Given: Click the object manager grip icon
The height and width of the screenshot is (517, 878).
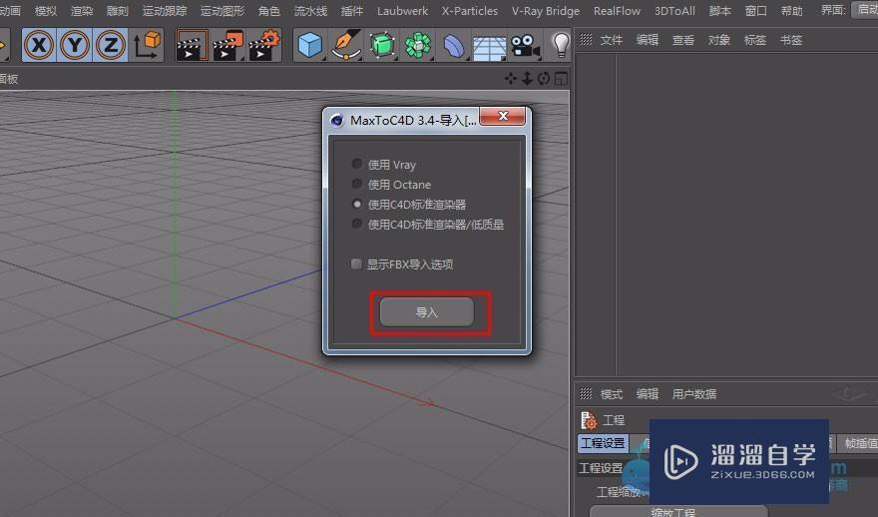Looking at the screenshot, I should point(586,39).
